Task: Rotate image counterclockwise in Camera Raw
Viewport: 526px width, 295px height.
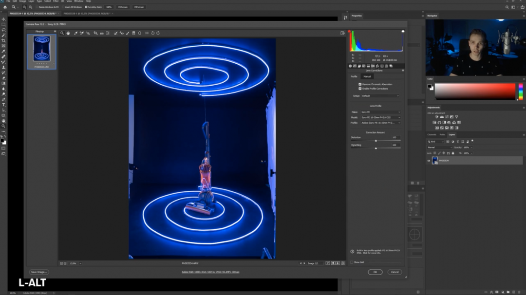Action: [153, 33]
